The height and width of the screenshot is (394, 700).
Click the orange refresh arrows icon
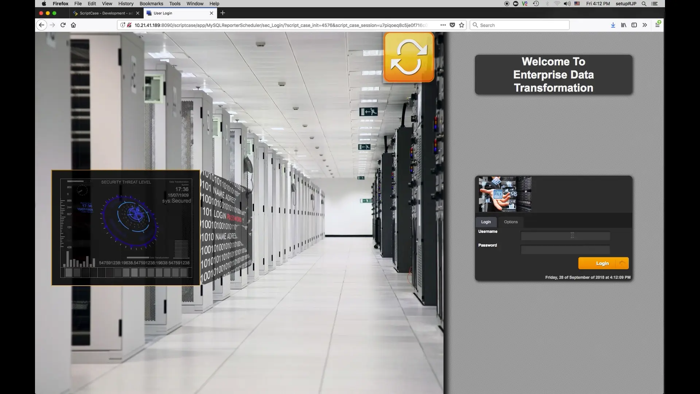click(409, 57)
